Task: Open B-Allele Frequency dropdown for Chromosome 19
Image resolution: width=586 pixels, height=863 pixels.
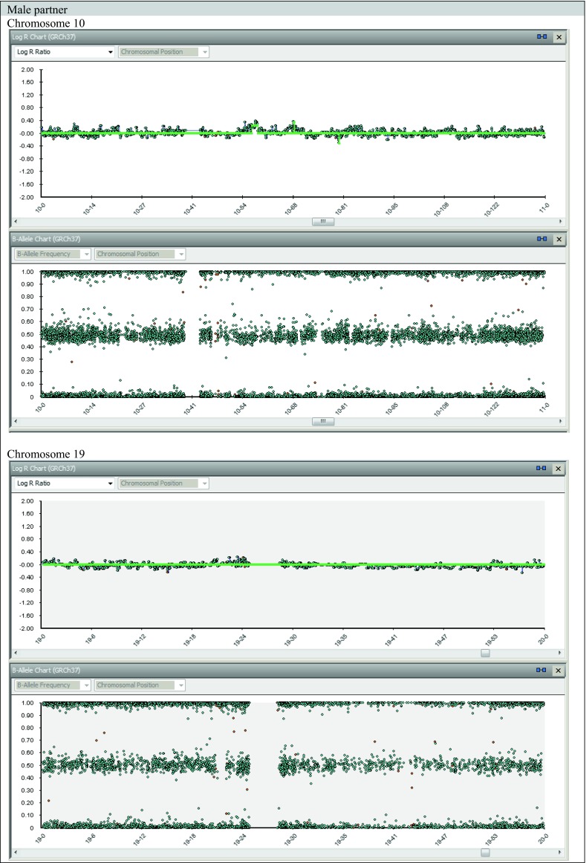Action: pos(52,685)
